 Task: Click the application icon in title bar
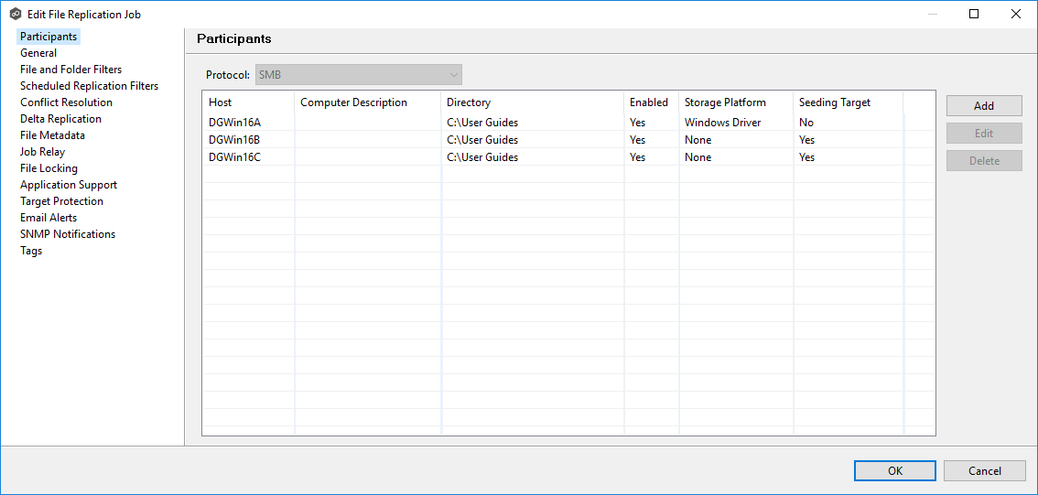click(16, 15)
